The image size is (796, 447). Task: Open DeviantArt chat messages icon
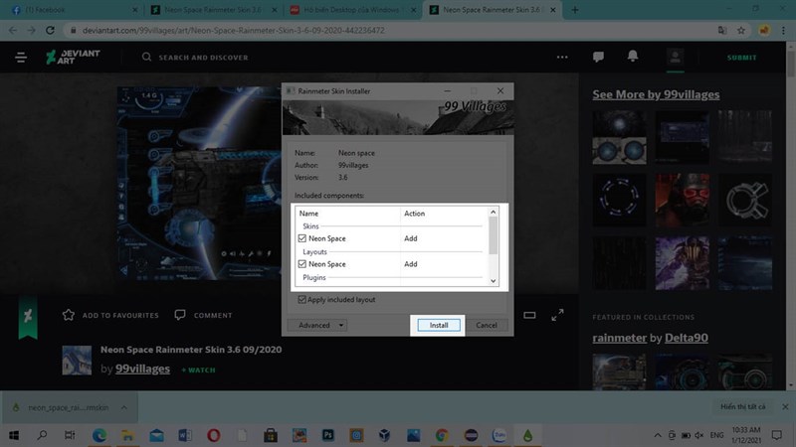click(598, 57)
